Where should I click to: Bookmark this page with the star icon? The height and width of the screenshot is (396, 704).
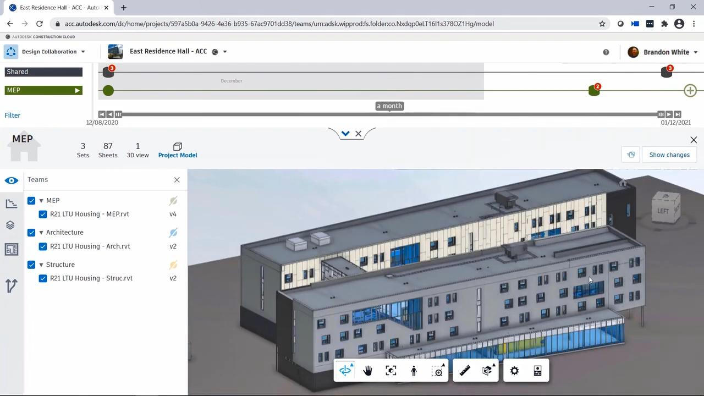tap(602, 24)
